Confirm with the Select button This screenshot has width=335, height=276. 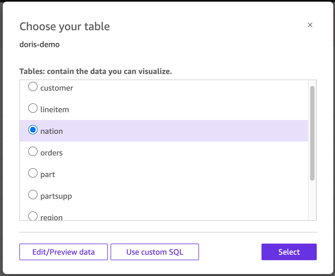click(x=289, y=252)
